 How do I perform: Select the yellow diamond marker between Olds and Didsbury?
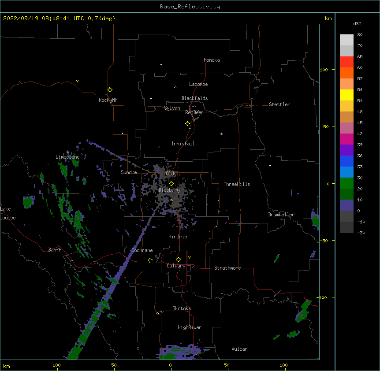tap(171, 184)
